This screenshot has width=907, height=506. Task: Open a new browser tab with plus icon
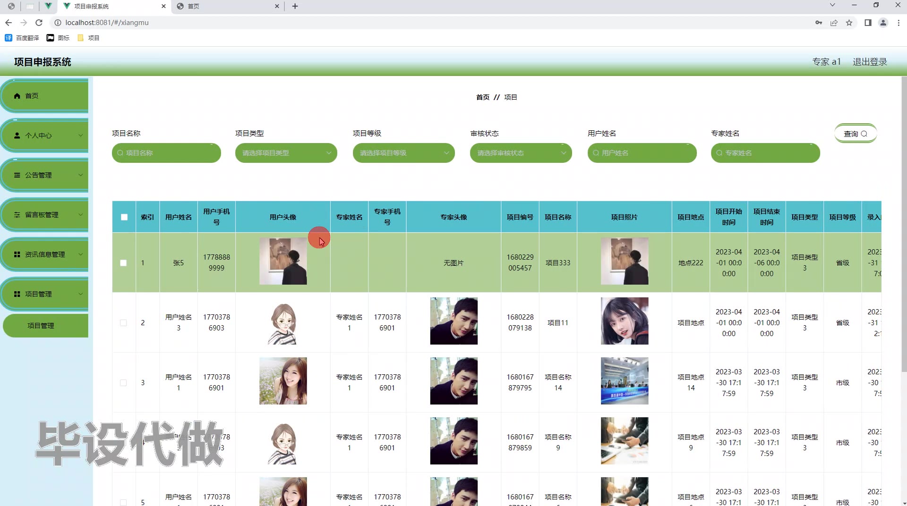click(x=295, y=6)
